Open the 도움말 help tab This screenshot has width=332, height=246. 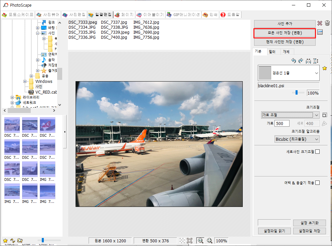[x=230, y=15]
